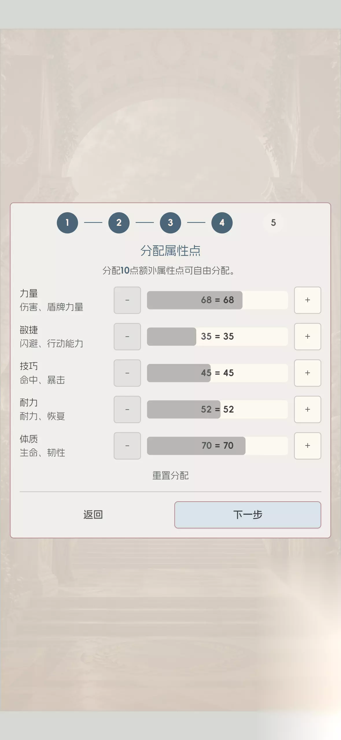Go back with the 返回 button

(x=93, y=514)
